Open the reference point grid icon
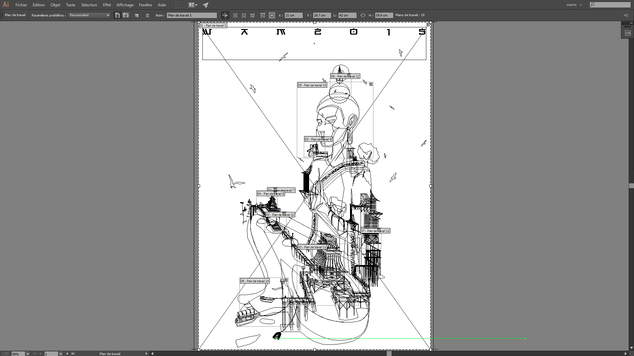Image resolution: width=634 pixels, height=356 pixels. click(x=272, y=15)
